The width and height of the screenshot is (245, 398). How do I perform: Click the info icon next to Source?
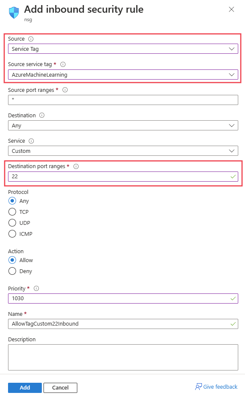coord(31,39)
